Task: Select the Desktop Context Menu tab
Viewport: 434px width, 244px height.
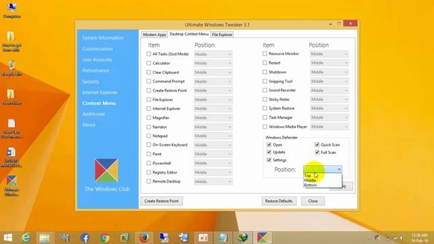Action: tap(189, 34)
